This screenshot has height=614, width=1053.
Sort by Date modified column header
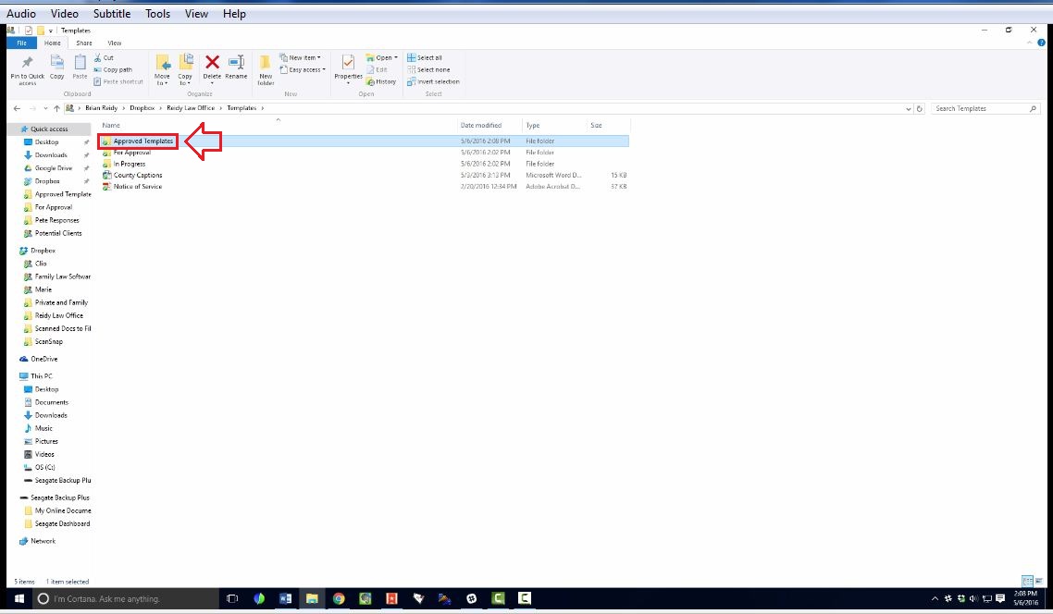click(x=481, y=126)
